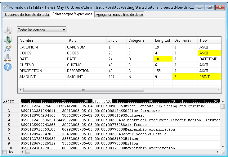Screen dimensions: 228x157
Task: Switch to 'Opciones del formato de tabla' tab
Action: click(27, 15)
